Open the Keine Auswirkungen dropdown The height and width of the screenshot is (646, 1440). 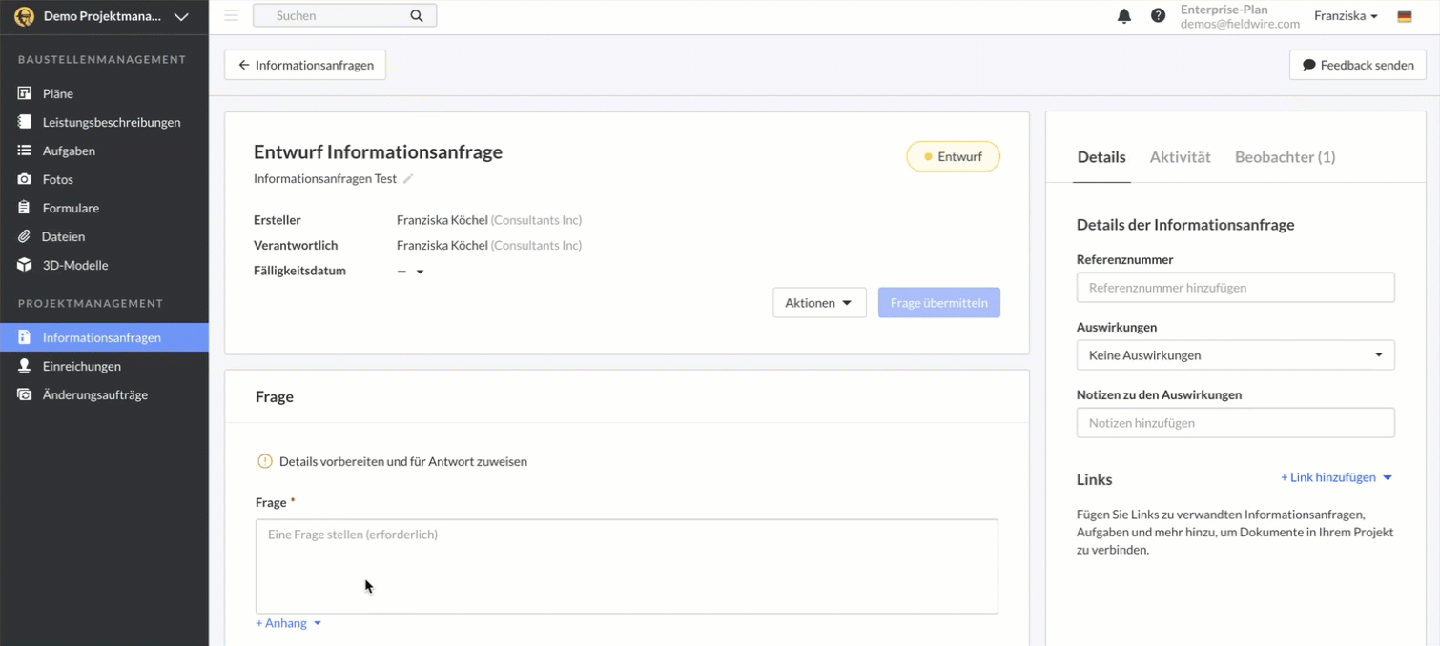(x=1235, y=355)
